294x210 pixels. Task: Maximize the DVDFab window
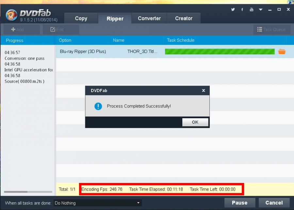279,9
